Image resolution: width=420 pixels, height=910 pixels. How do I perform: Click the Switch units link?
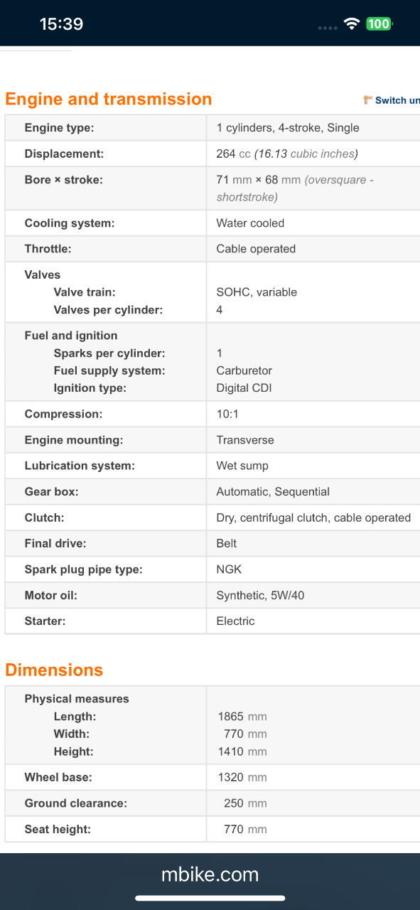[x=397, y=100]
